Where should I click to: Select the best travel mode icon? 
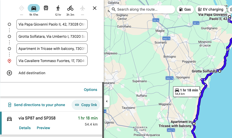pos(22,8)
